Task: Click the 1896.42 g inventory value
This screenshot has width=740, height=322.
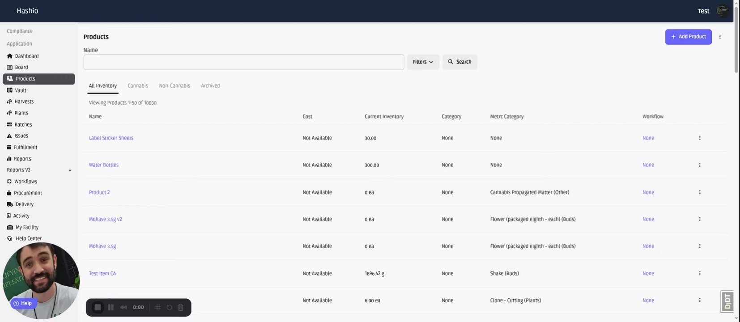Action: [374, 273]
